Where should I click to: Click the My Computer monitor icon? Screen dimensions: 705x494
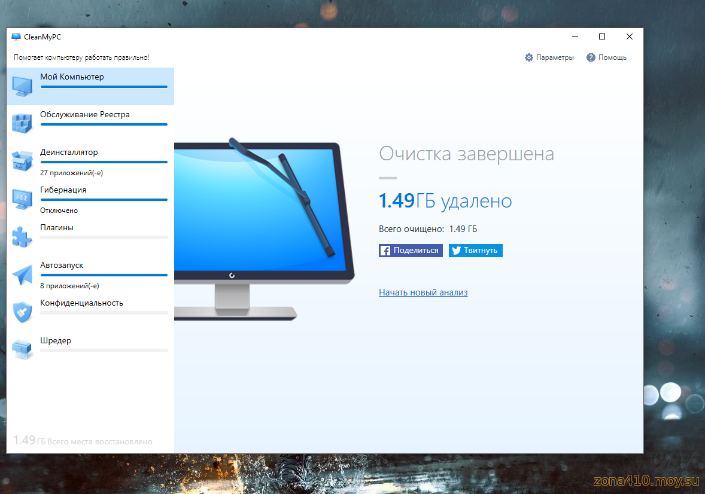[23, 86]
